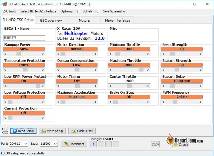
Task: Increase Beacon Strength with right arrow
Action: click(201, 70)
